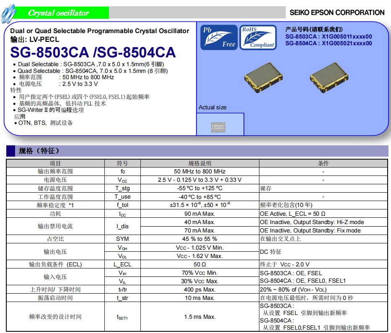Viewport: 391px width, 333px height.
Task: Click the Quad Selectable : SG-8504CA bullet
Action: click(x=90, y=71)
